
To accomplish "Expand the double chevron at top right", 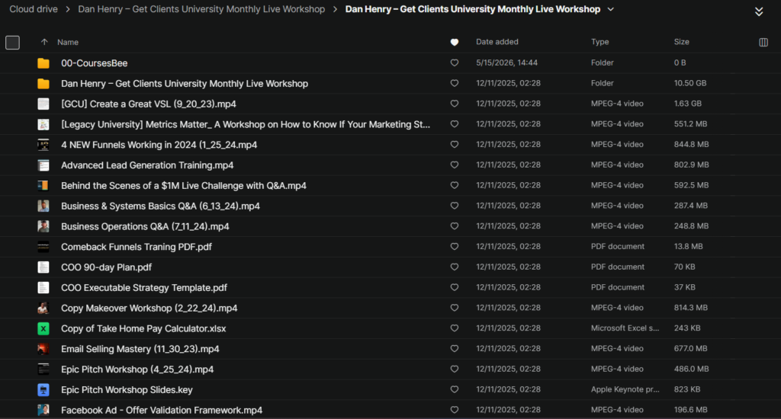I will pos(759,11).
